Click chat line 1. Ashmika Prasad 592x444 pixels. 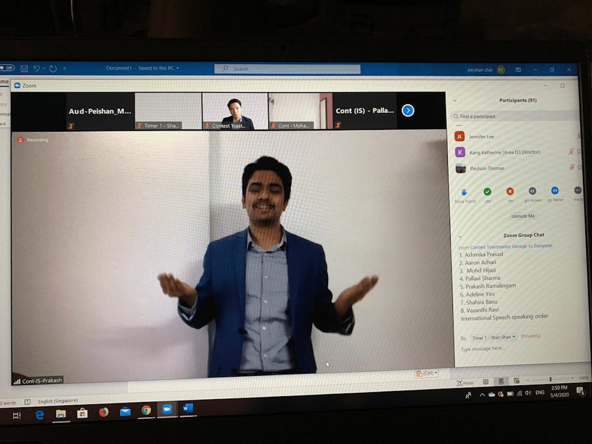[481, 254]
